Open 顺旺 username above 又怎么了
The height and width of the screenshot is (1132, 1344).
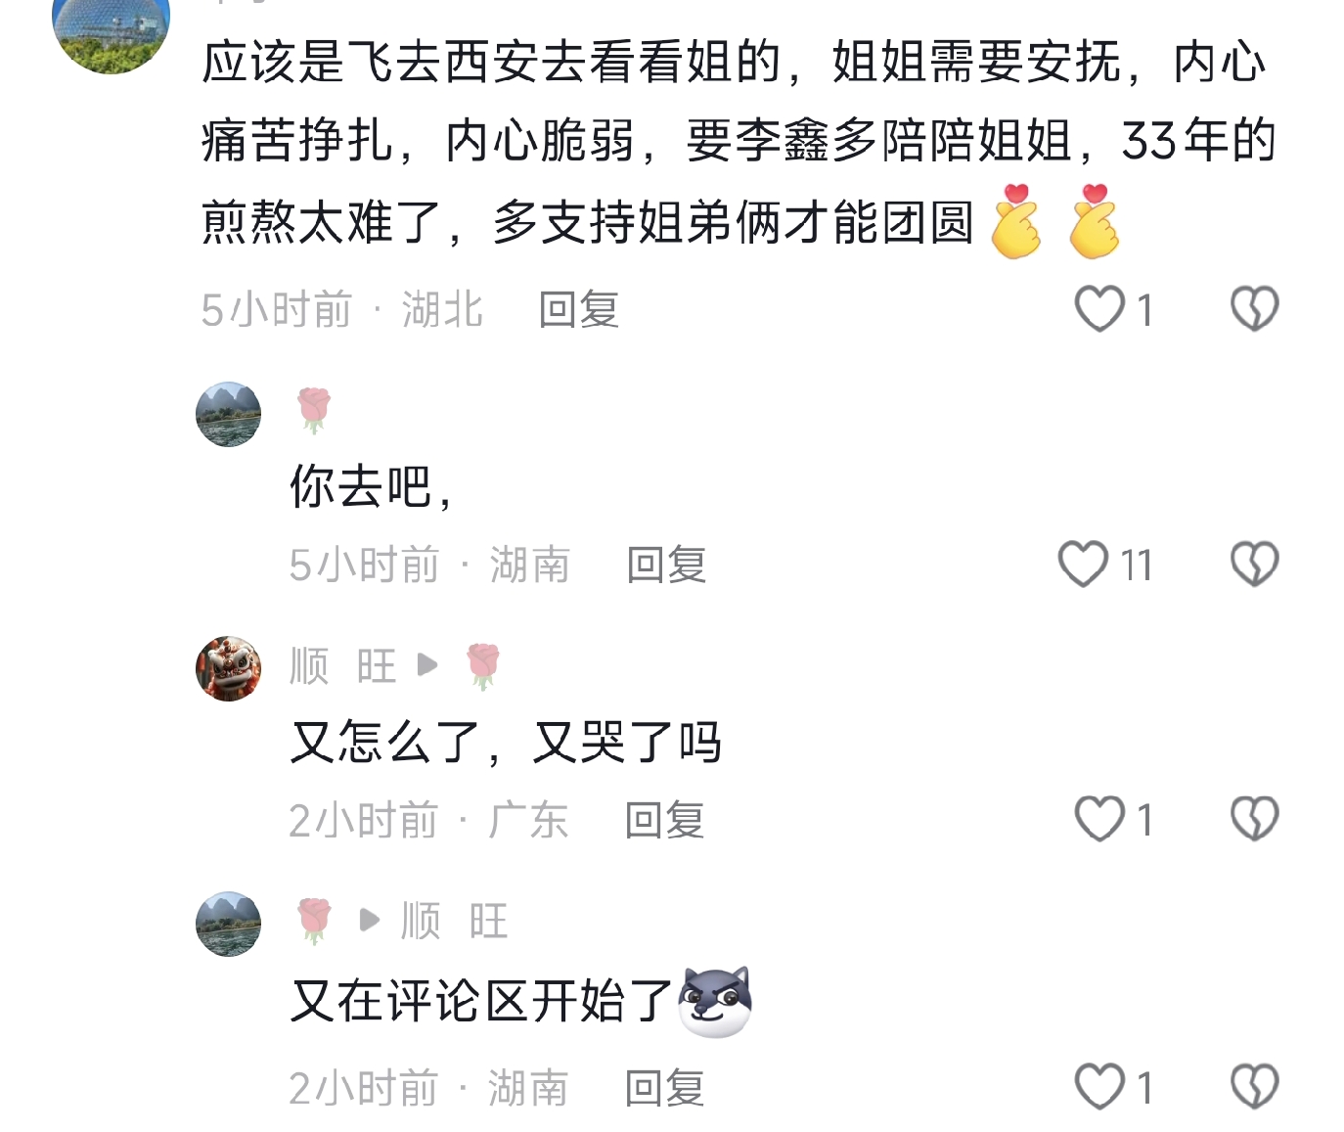[343, 666]
